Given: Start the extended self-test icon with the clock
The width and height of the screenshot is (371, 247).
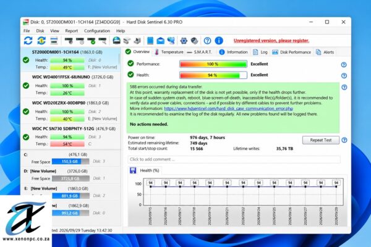Looking at the screenshot, I should tap(80, 41).
